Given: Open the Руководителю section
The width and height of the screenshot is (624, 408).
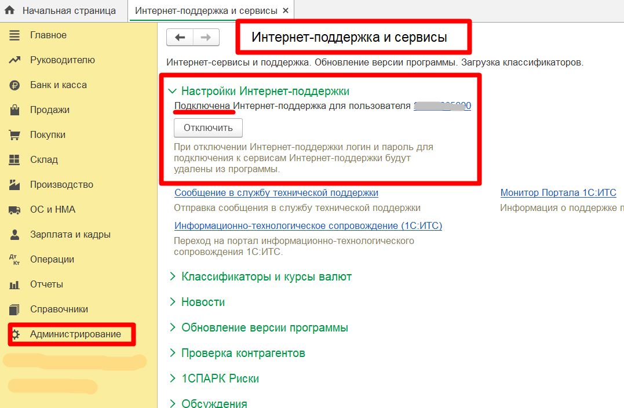Looking at the screenshot, I should click(63, 60).
